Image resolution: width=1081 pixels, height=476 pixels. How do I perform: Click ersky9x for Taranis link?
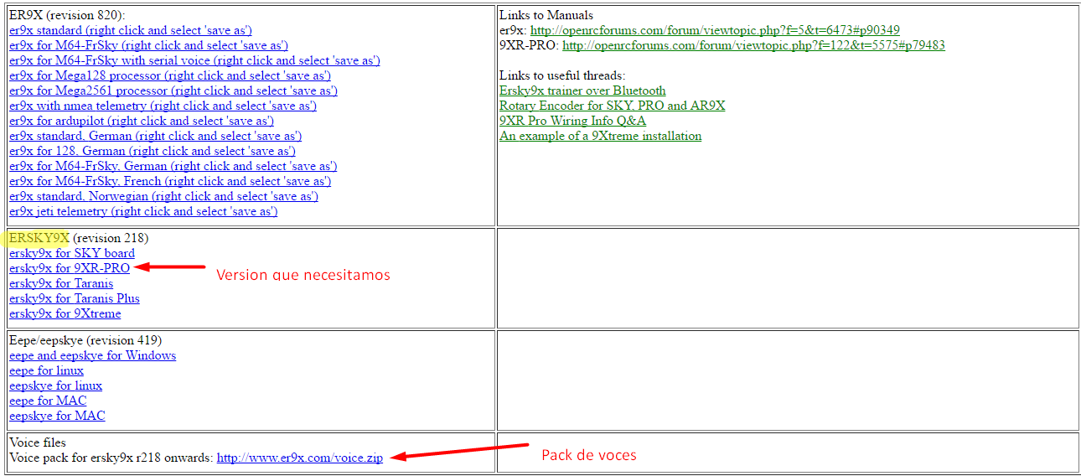coord(61,283)
